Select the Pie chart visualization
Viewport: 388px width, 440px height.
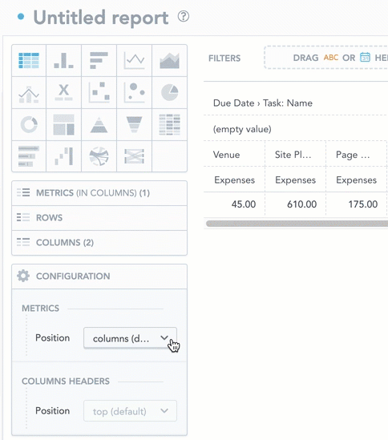[169, 93]
